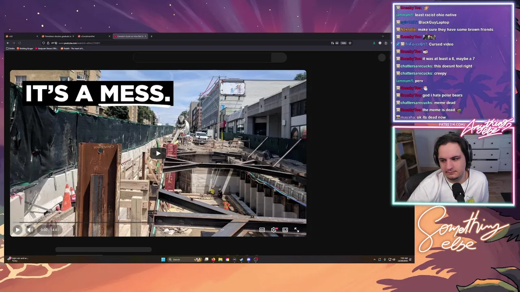Click the browser extensions icon
Viewport: 520px width, 292px height.
(386, 43)
